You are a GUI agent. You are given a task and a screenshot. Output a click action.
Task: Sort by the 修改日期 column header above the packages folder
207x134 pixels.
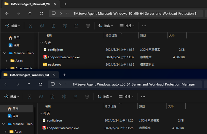point(111,35)
